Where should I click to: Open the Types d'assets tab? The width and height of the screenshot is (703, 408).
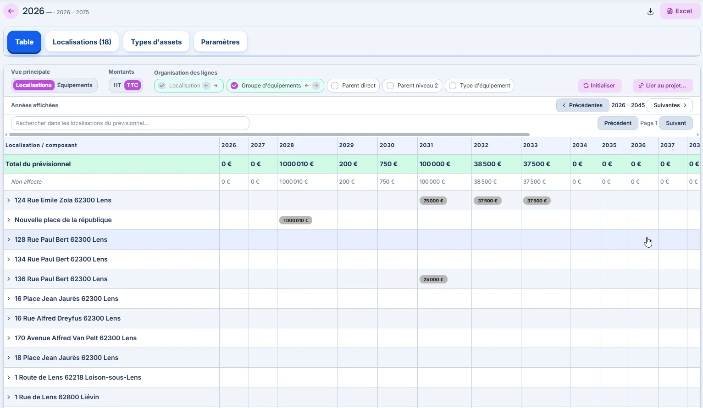coord(156,42)
